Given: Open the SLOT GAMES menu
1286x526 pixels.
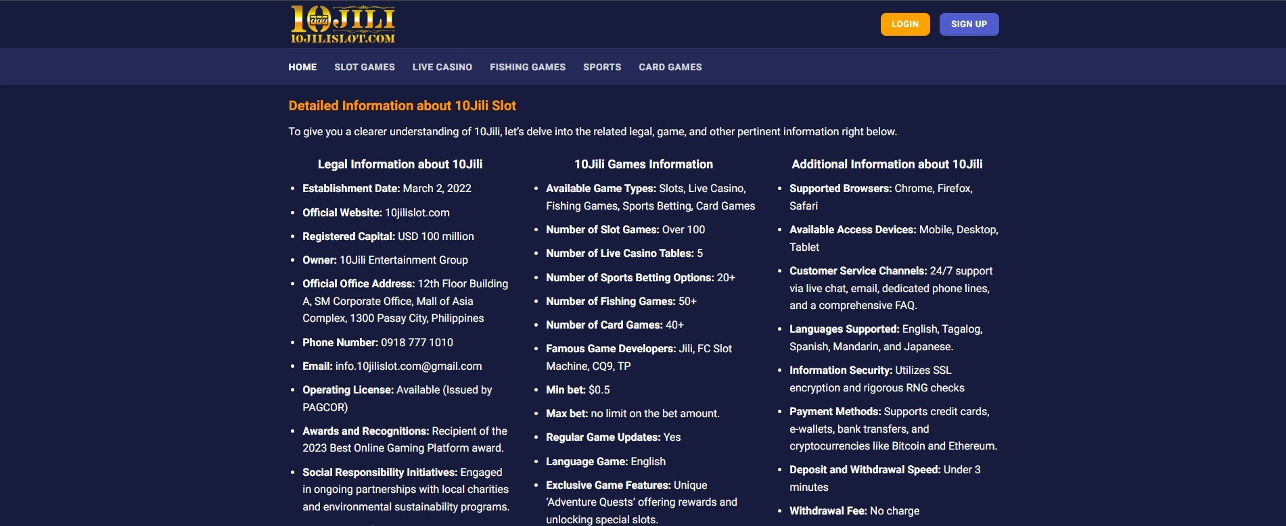Looking at the screenshot, I should pyautogui.click(x=365, y=67).
